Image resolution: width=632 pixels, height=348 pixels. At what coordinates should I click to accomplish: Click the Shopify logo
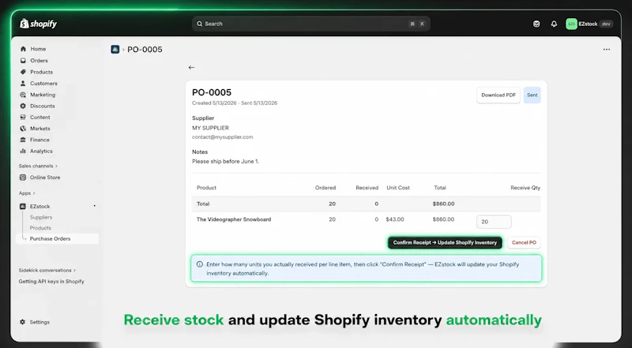(38, 24)
